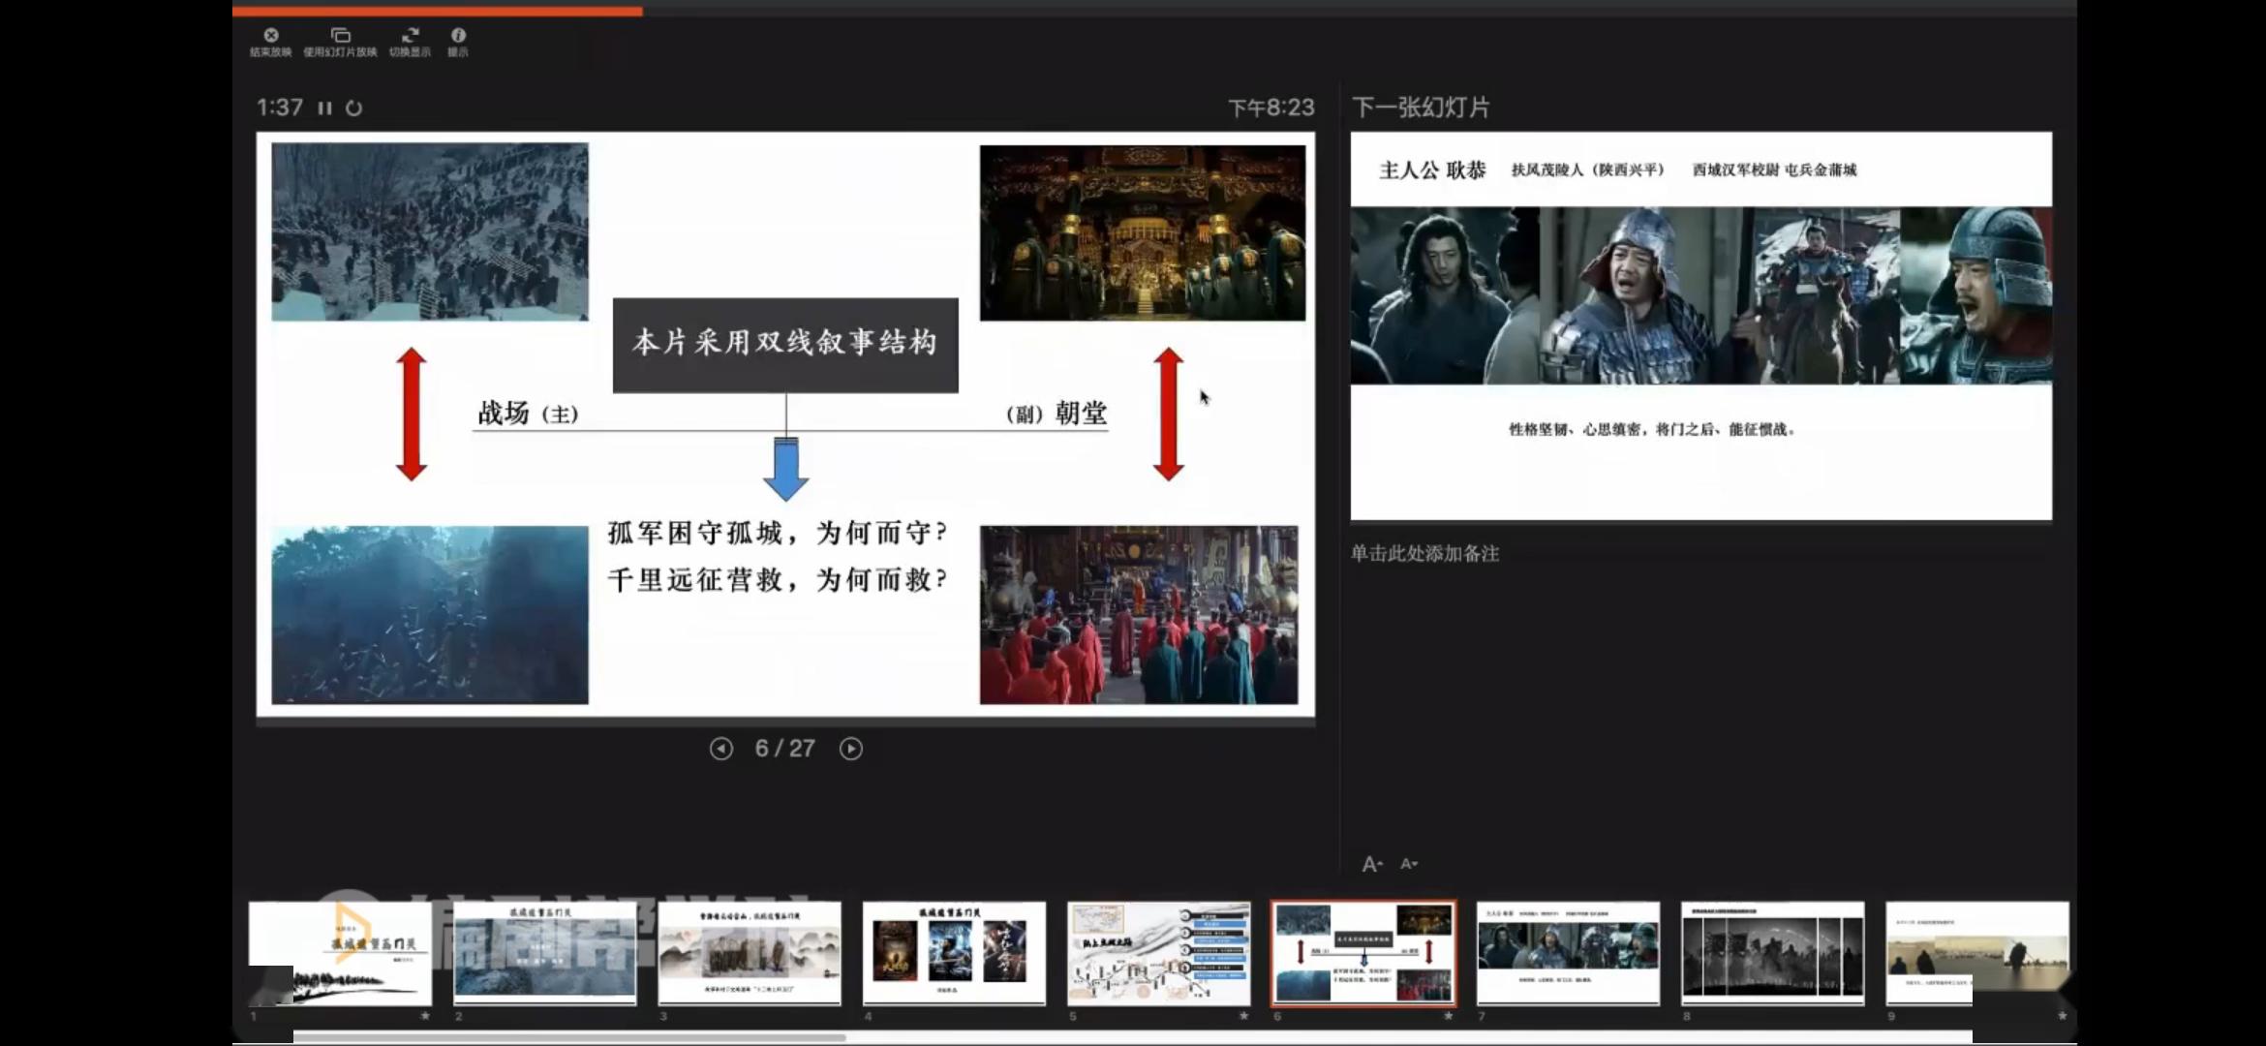
Task: Select slide 5 thumbnail with map
Action: click(1159, 953)
